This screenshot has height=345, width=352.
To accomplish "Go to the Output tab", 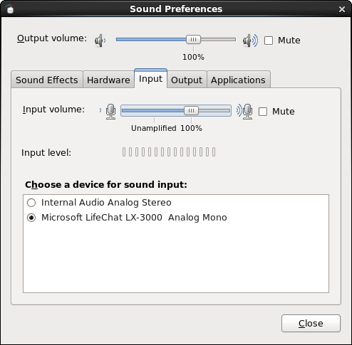I will 187,80.
